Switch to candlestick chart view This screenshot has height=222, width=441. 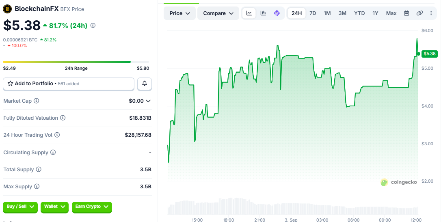pos(263,13)
